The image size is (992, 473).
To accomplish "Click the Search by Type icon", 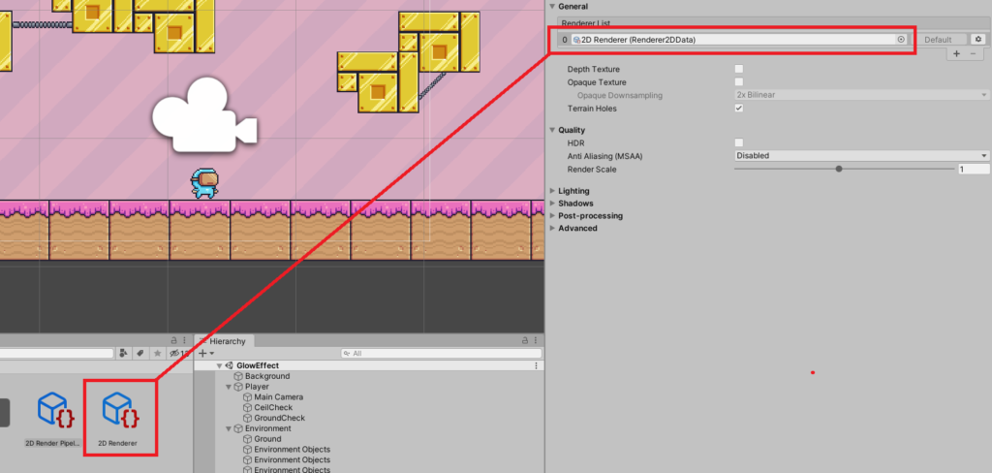I will [x=125, y=353].
